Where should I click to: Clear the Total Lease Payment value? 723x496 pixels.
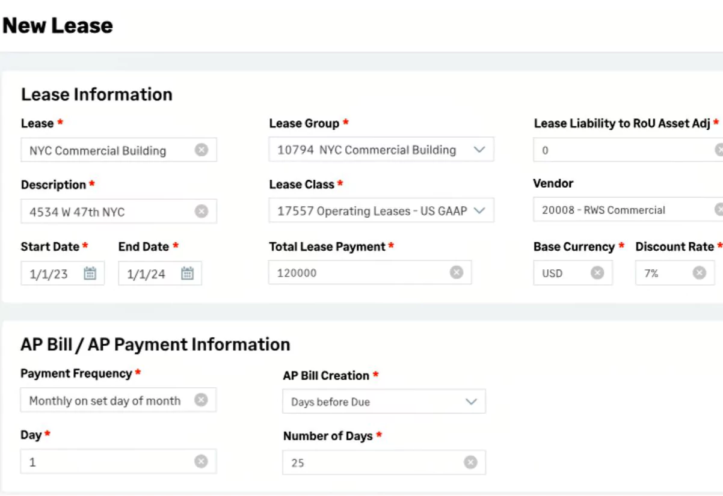457,273
